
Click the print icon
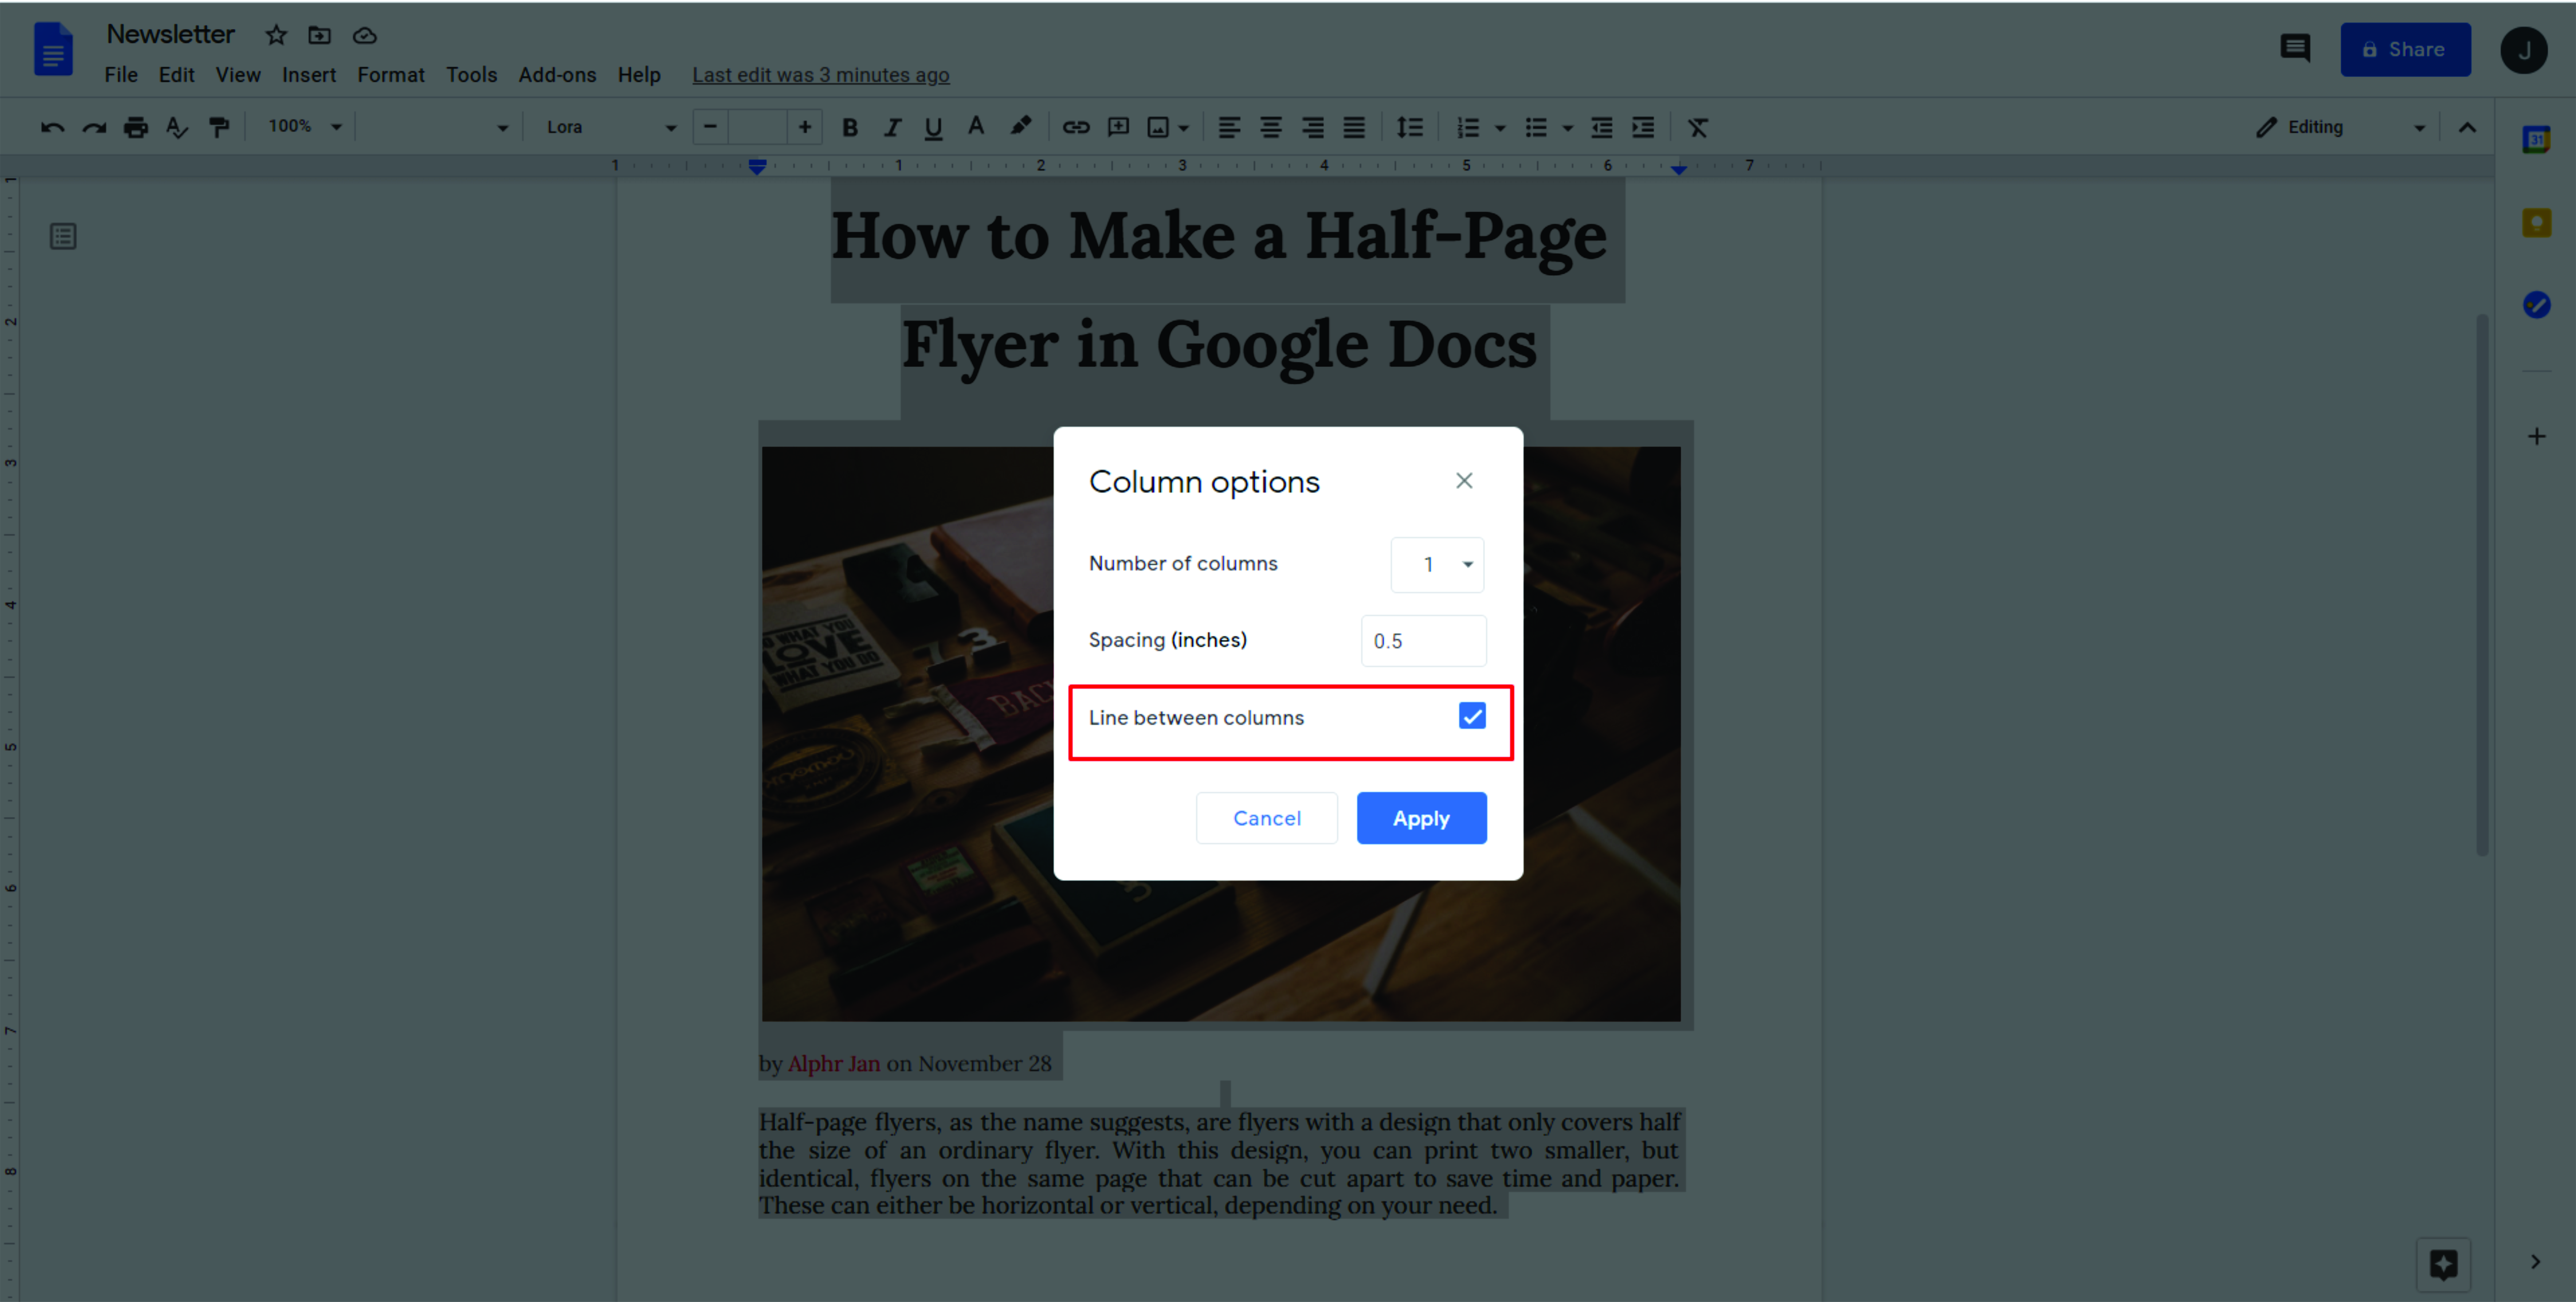pyautogui.click(x=136, y=127)
